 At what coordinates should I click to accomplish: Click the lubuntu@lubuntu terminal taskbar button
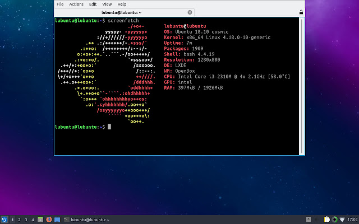(86, 220)
